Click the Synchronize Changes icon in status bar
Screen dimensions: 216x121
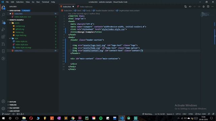[x=13, y=114]
